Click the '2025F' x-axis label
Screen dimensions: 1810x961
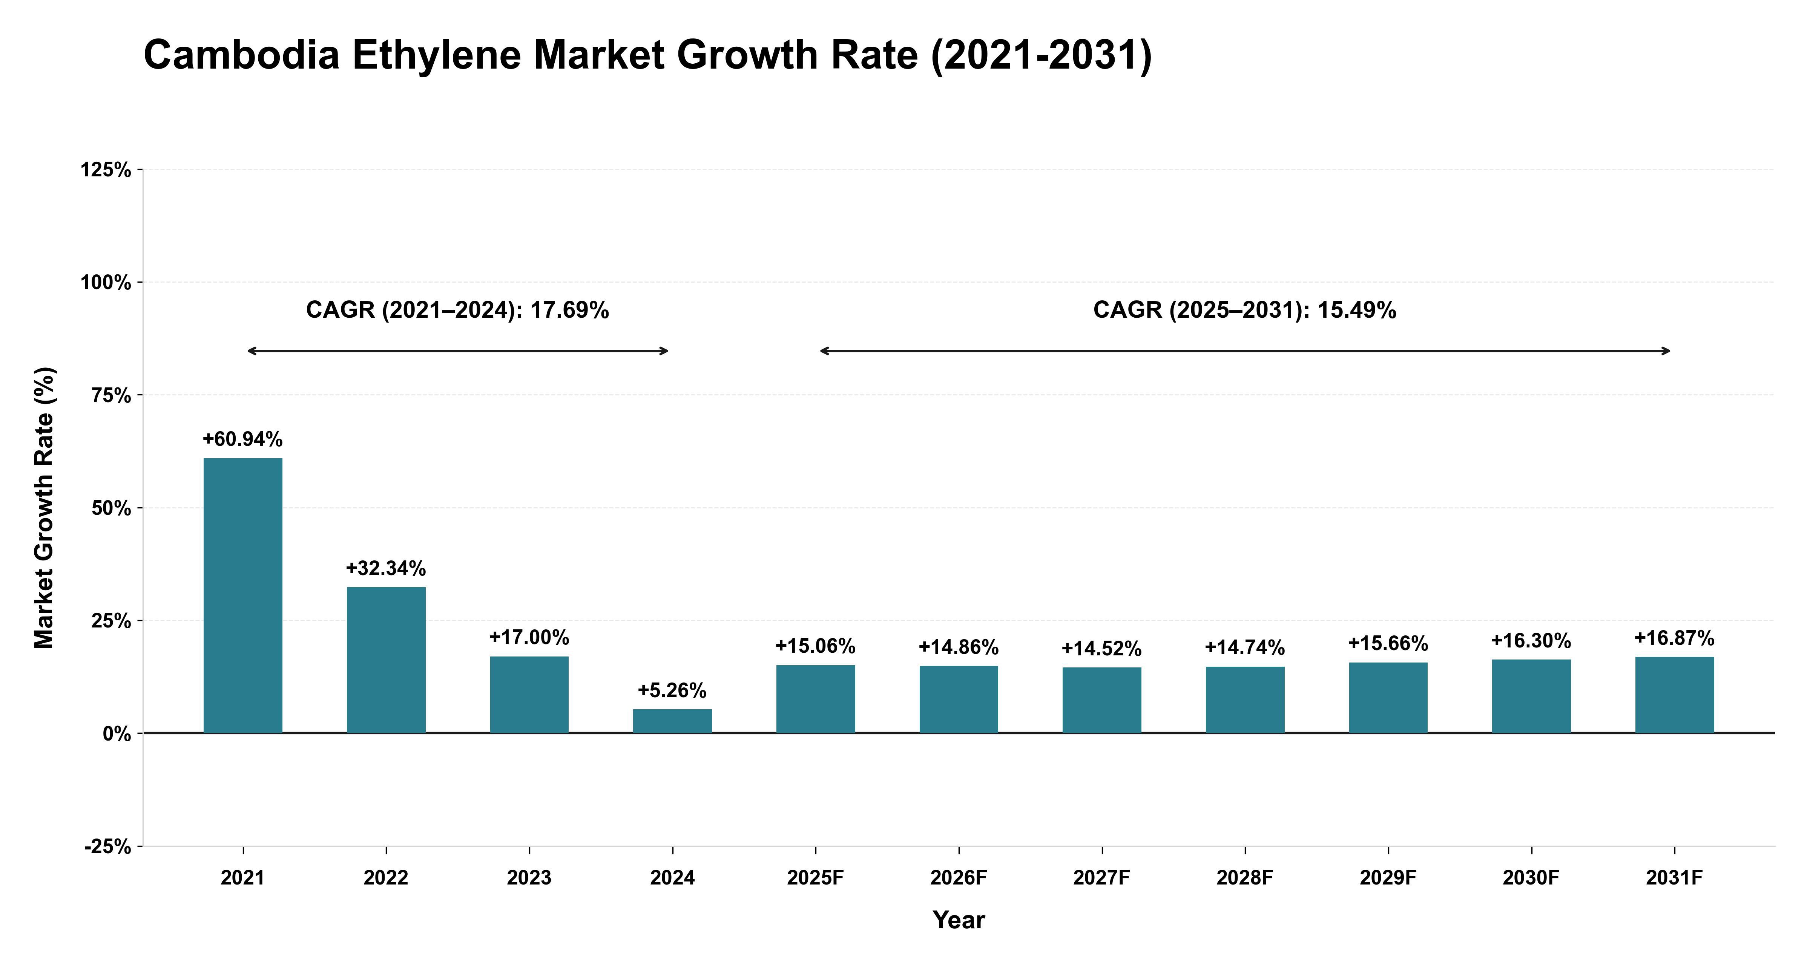tap(815, 878)
